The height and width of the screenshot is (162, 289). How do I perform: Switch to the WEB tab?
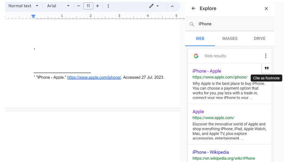[x=200, y=38]
